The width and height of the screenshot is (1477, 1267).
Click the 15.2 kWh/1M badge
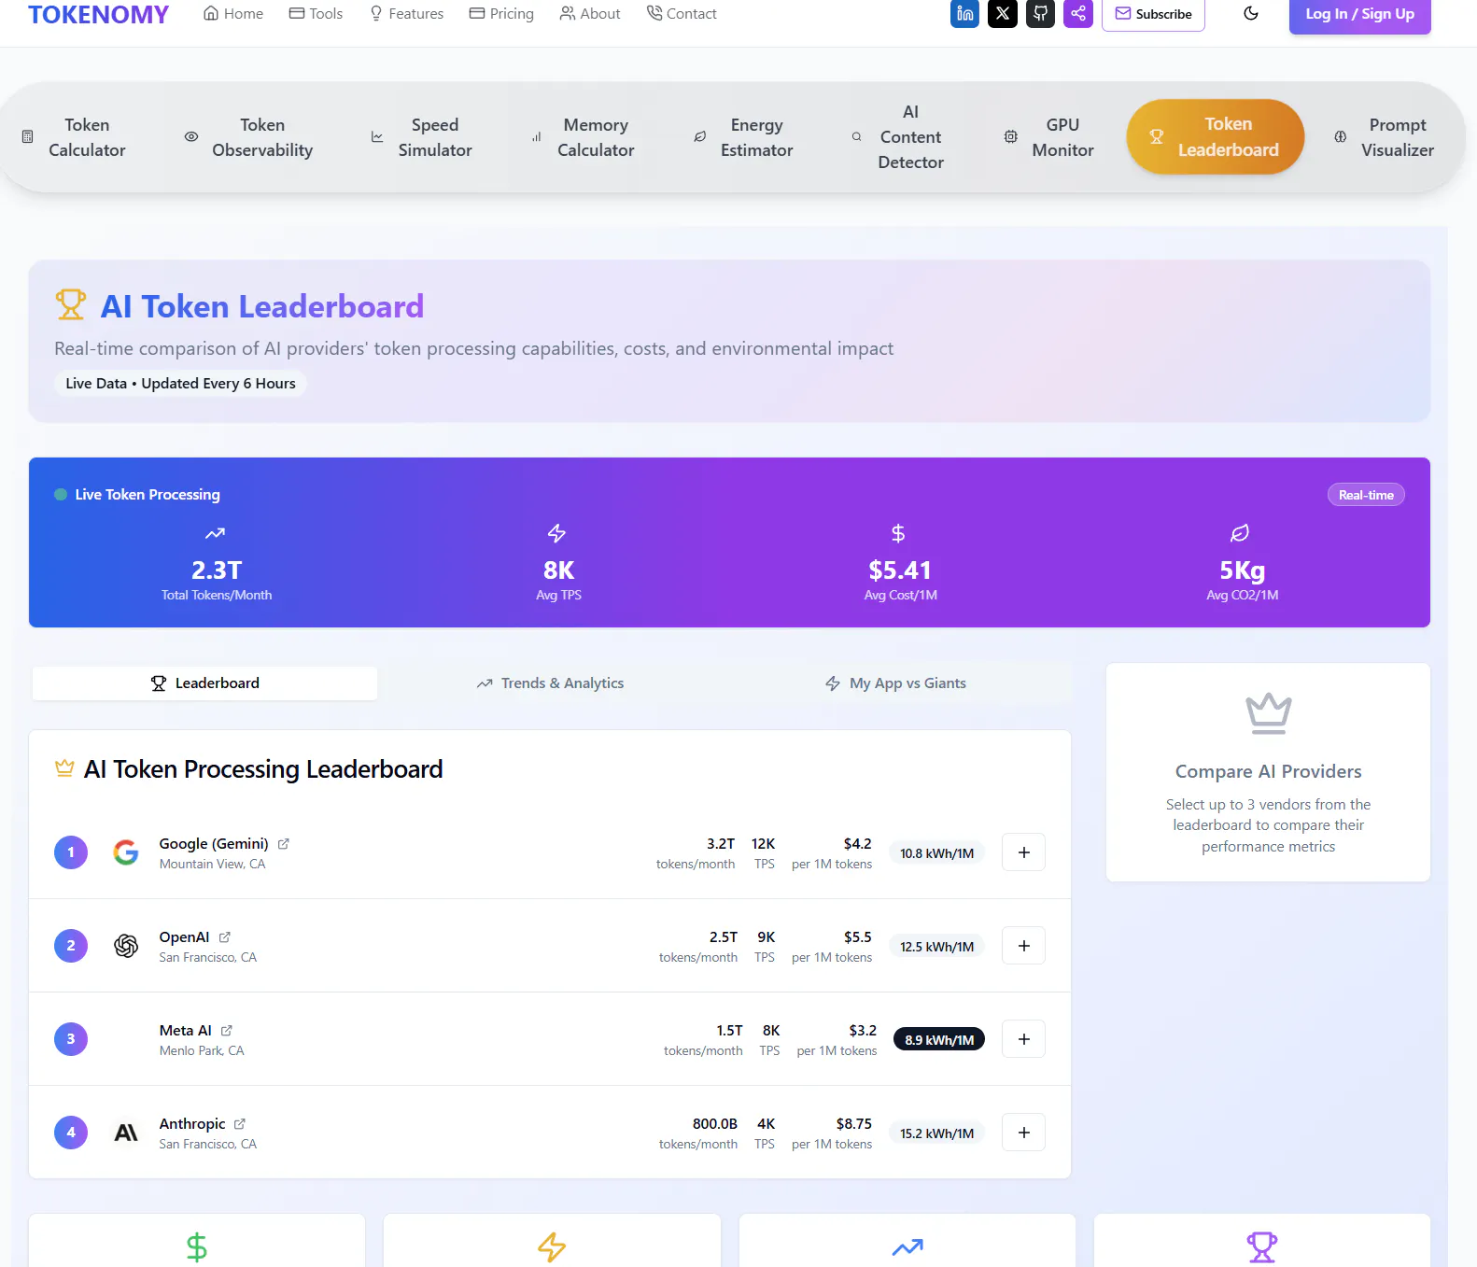coord(936,1133)
